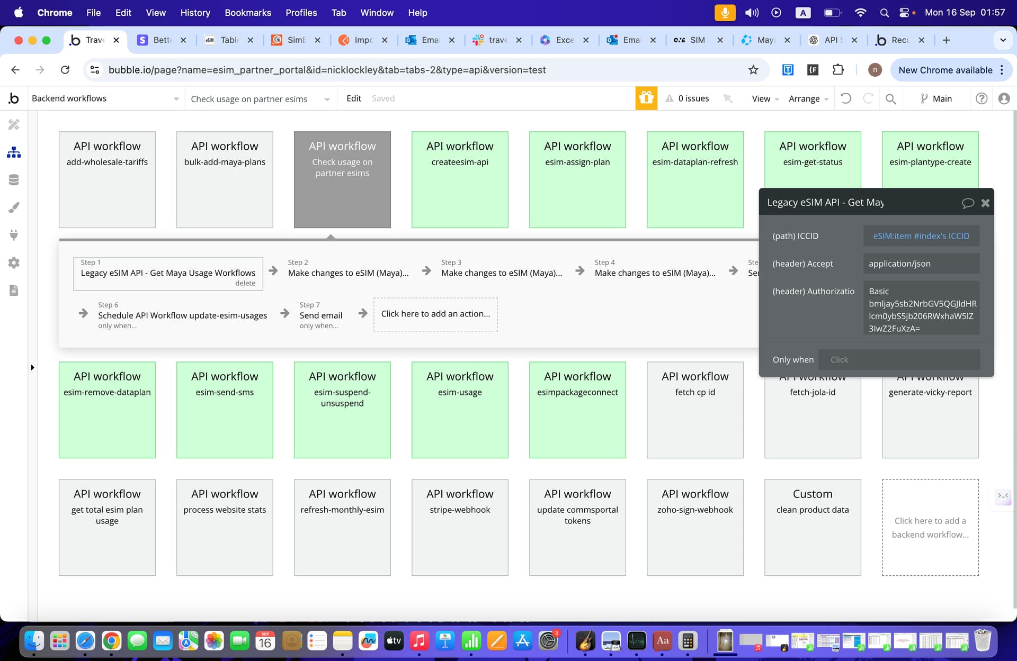Open the Settings gear icon in sidebar
Screen dimensions: 1017x661
14,263
